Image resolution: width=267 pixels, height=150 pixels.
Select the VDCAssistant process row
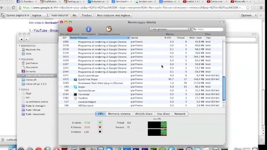(x=140, y=105)
